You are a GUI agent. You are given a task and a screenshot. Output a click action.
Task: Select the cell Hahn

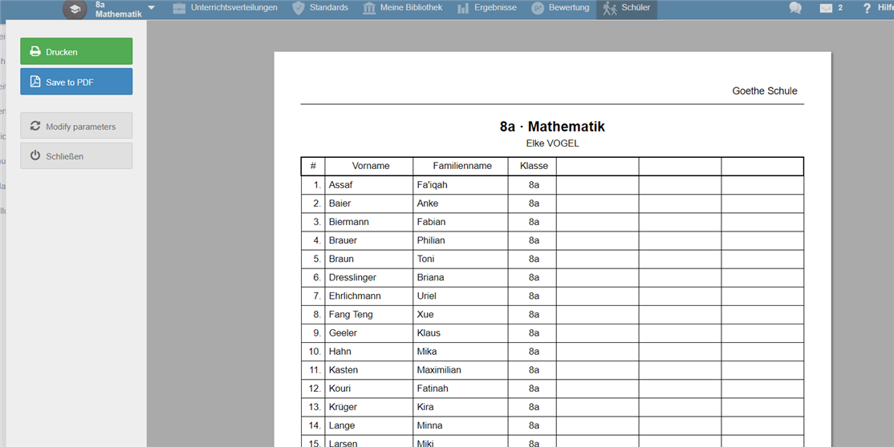point(369,352)
